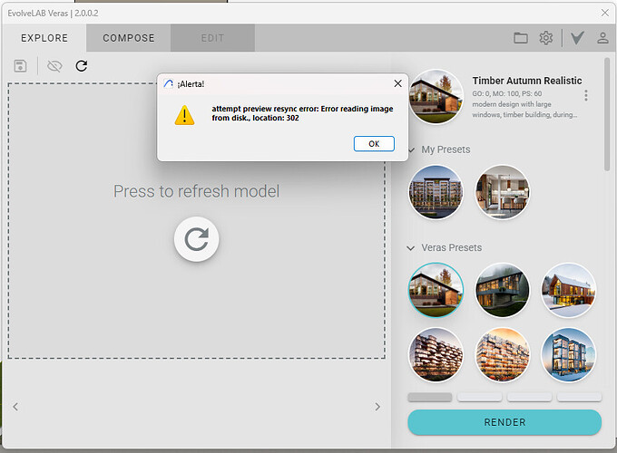Image resolution: width=617 pixels, height=453 pixels.
Task: Go to previous image with left arrow
Action: pyautogui.click(x=15, y=407)
